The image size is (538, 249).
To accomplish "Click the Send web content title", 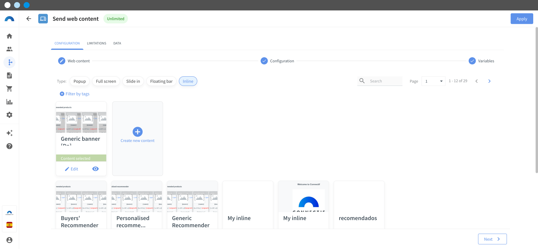I will pyautogui.click(x=76, y=19).
